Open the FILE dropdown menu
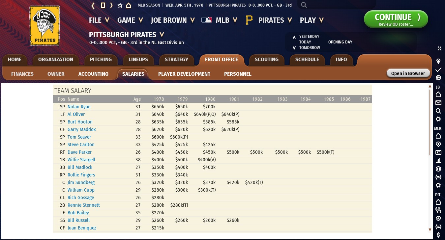The height and width of the screenshot is (240, 445). (x=99, y=20)
